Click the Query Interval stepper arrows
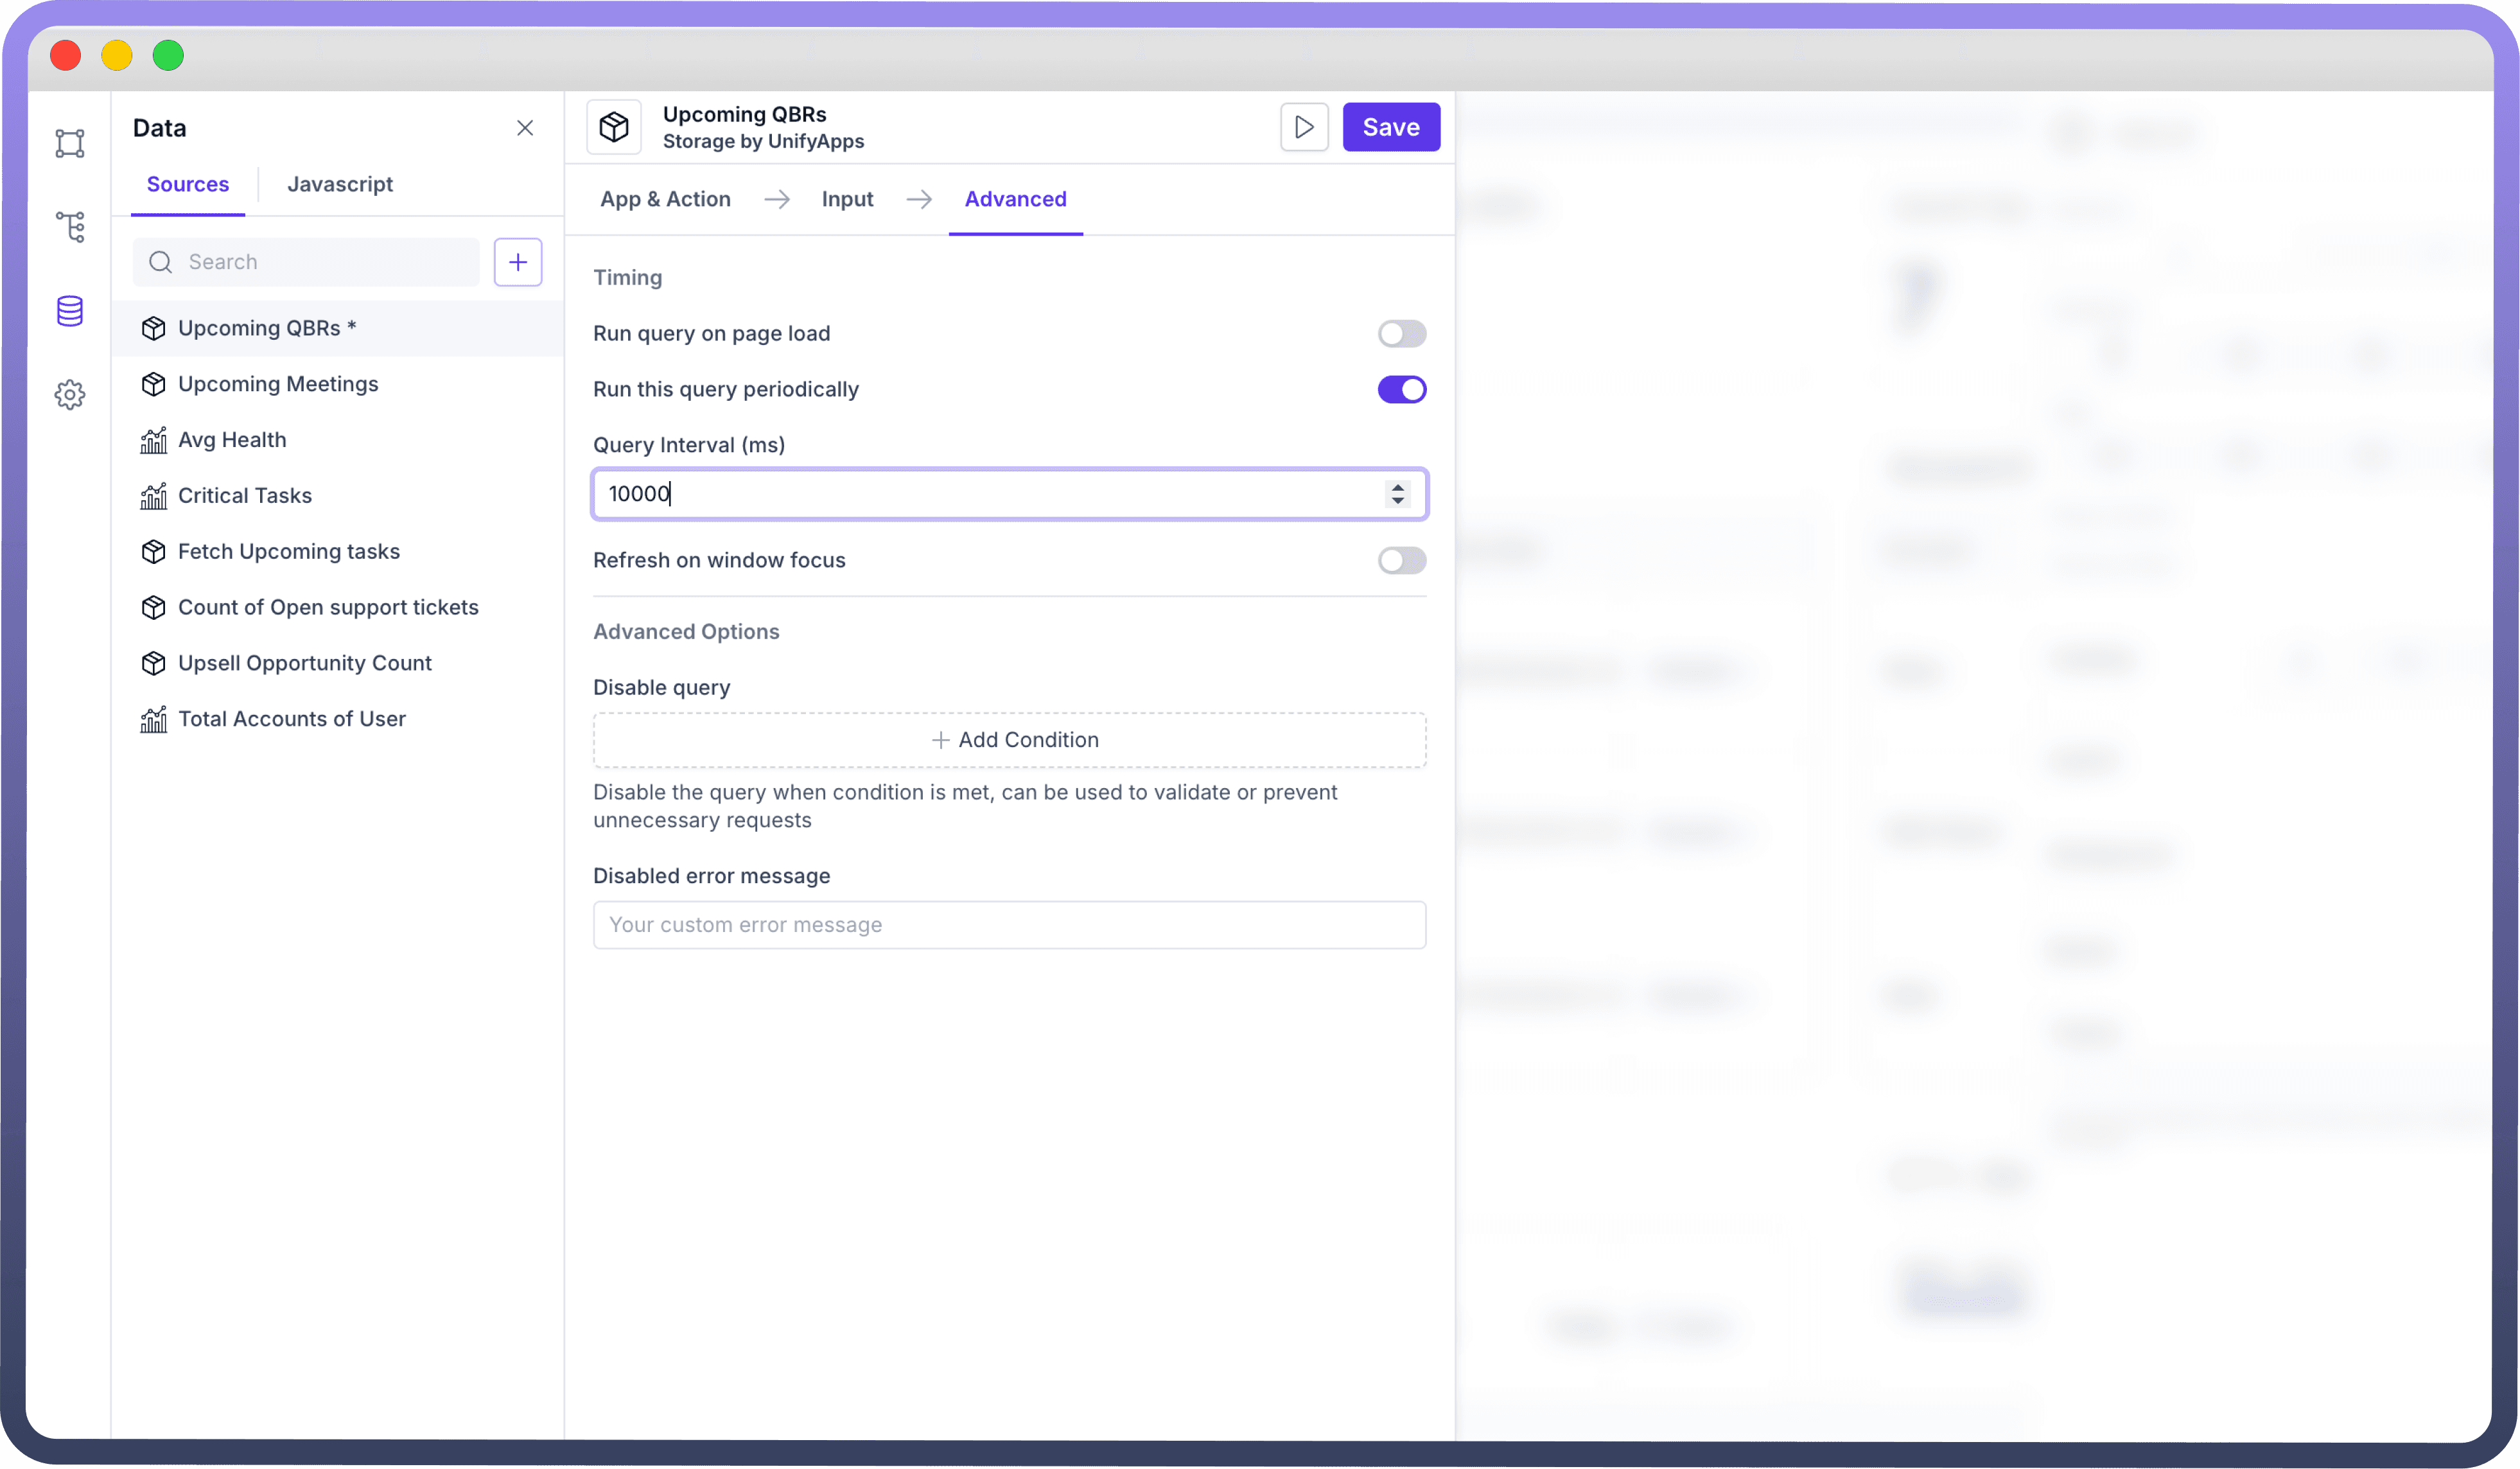 point(1397,494)
